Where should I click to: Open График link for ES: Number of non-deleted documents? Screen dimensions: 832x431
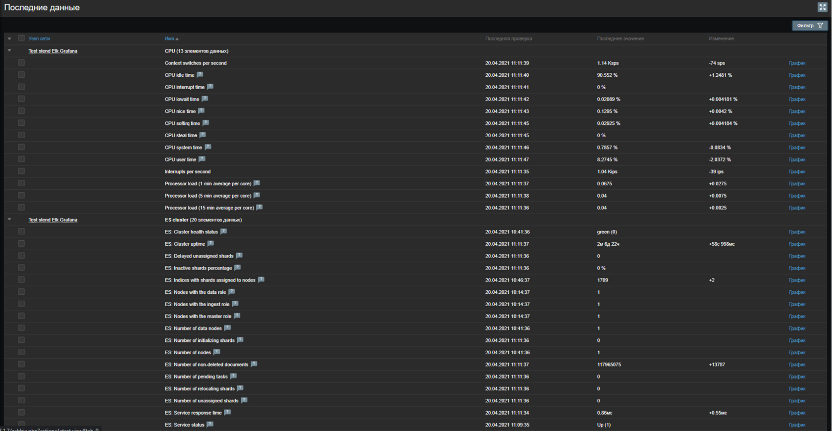pyautogui.click(x=797, y=365)
